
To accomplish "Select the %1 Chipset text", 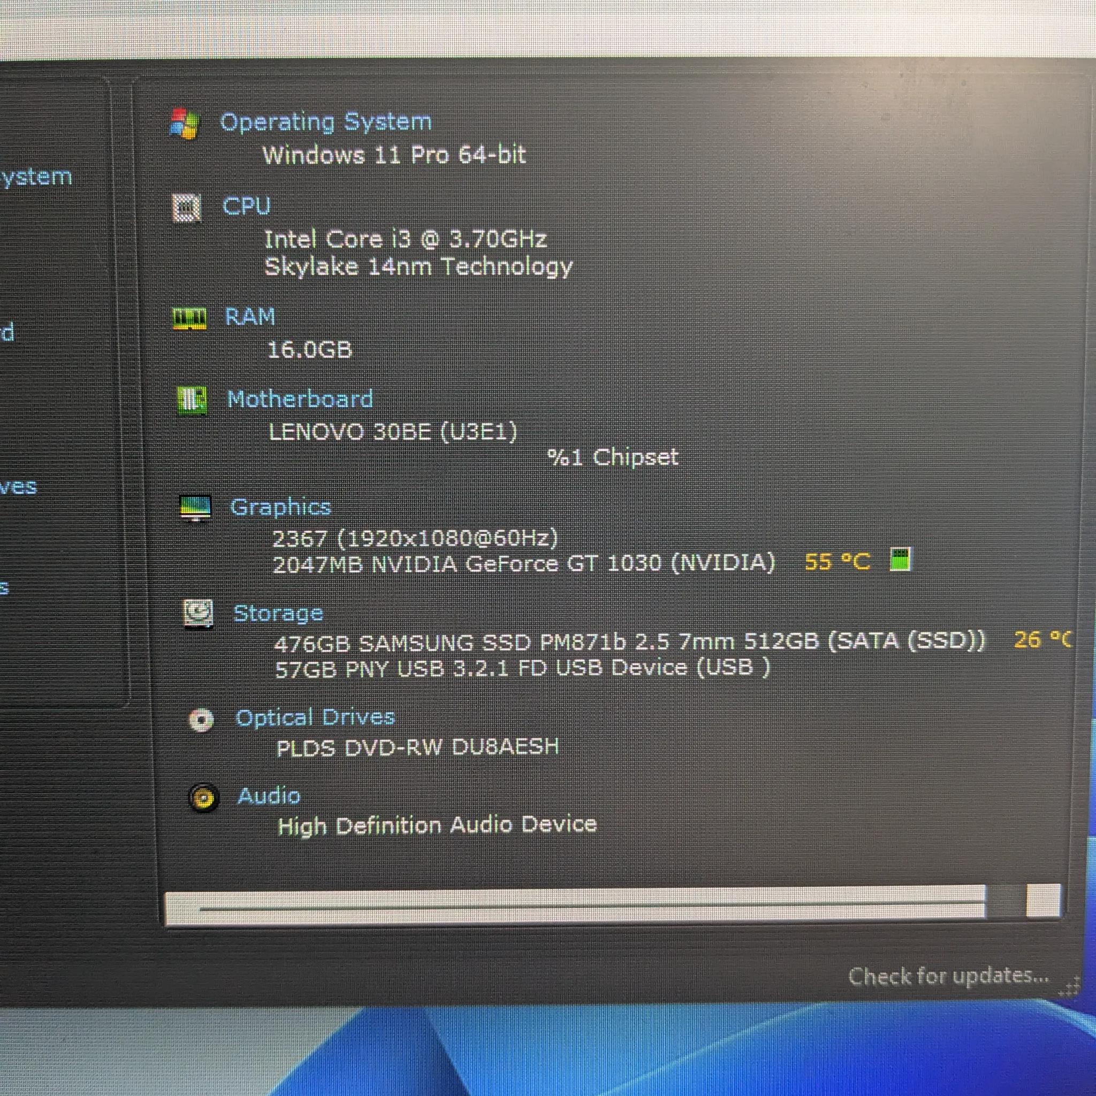I will 613,457.
